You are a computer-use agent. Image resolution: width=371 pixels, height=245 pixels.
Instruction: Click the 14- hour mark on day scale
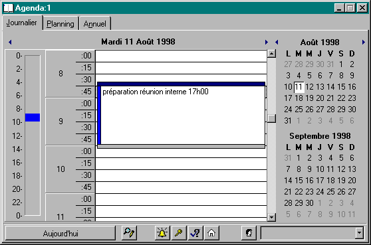(x=17, y=149)
